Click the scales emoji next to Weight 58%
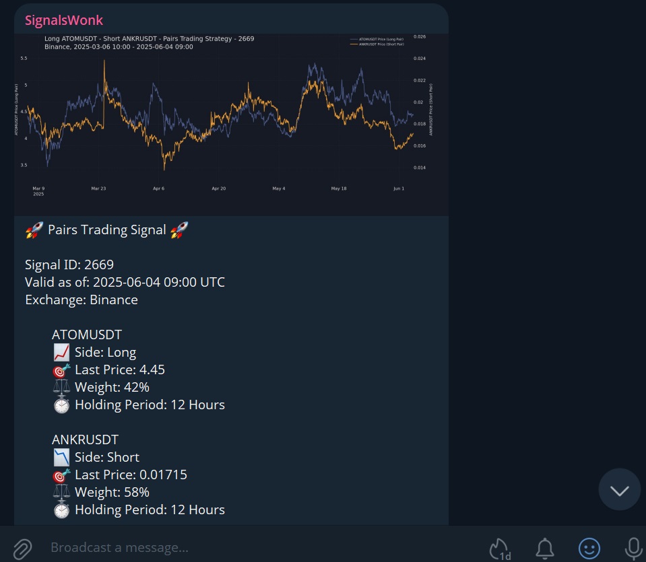Screen dimensions: 646x562 61,491
